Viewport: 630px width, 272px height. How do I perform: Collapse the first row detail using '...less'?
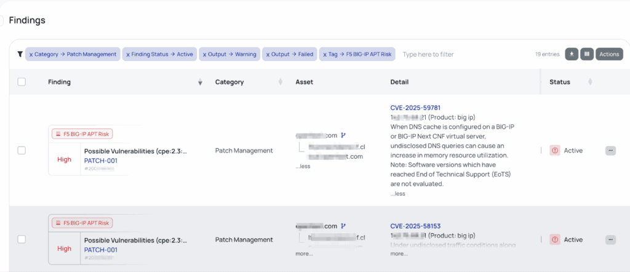point(397,193)
